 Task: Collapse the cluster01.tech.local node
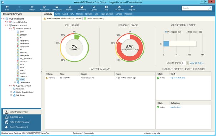tap(7, 25)
